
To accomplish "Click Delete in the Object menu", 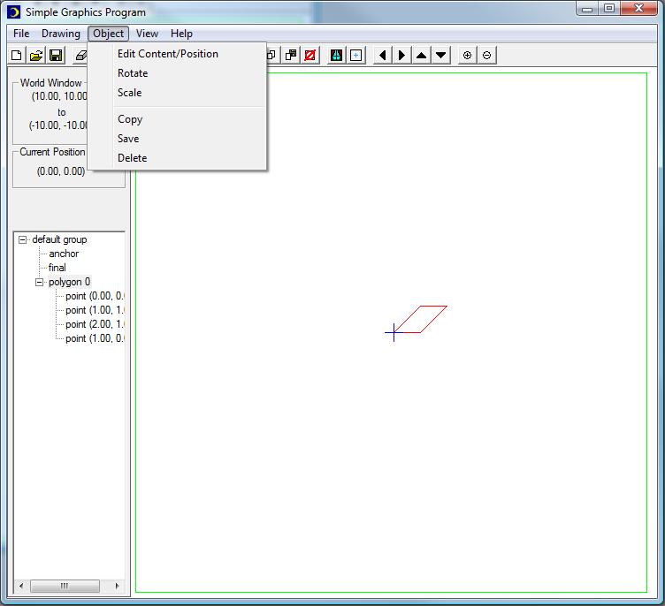I will (132, 158).
